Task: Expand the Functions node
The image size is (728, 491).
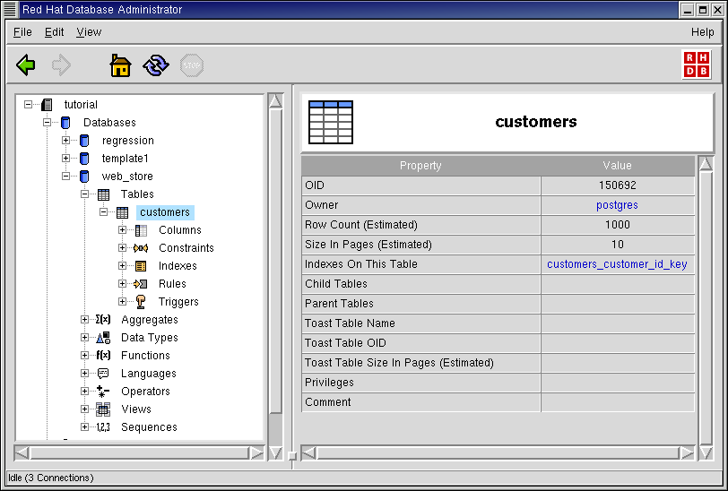Action: [x=84, y=356]
